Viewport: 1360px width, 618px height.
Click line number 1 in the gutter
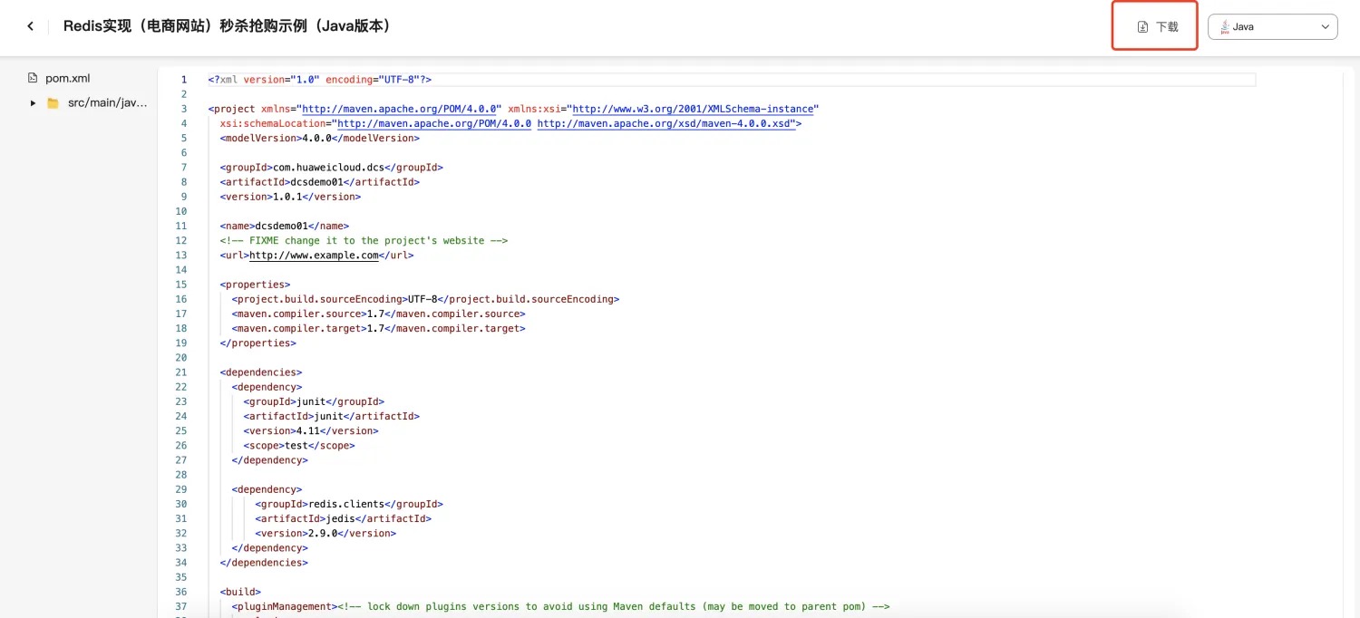pos(184,80)
